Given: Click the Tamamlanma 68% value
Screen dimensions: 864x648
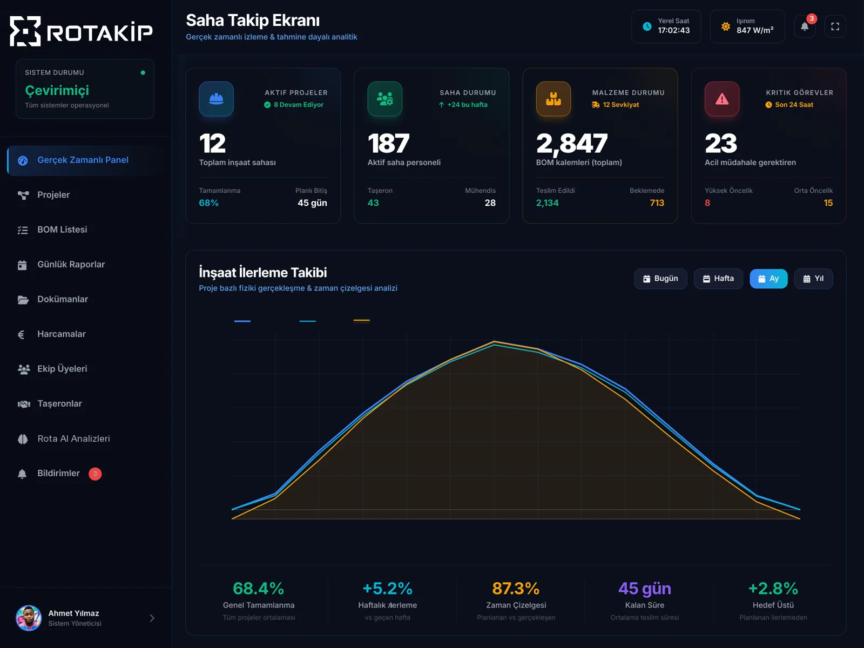Looking at the screenshot, I should click(x=209, y=203).
